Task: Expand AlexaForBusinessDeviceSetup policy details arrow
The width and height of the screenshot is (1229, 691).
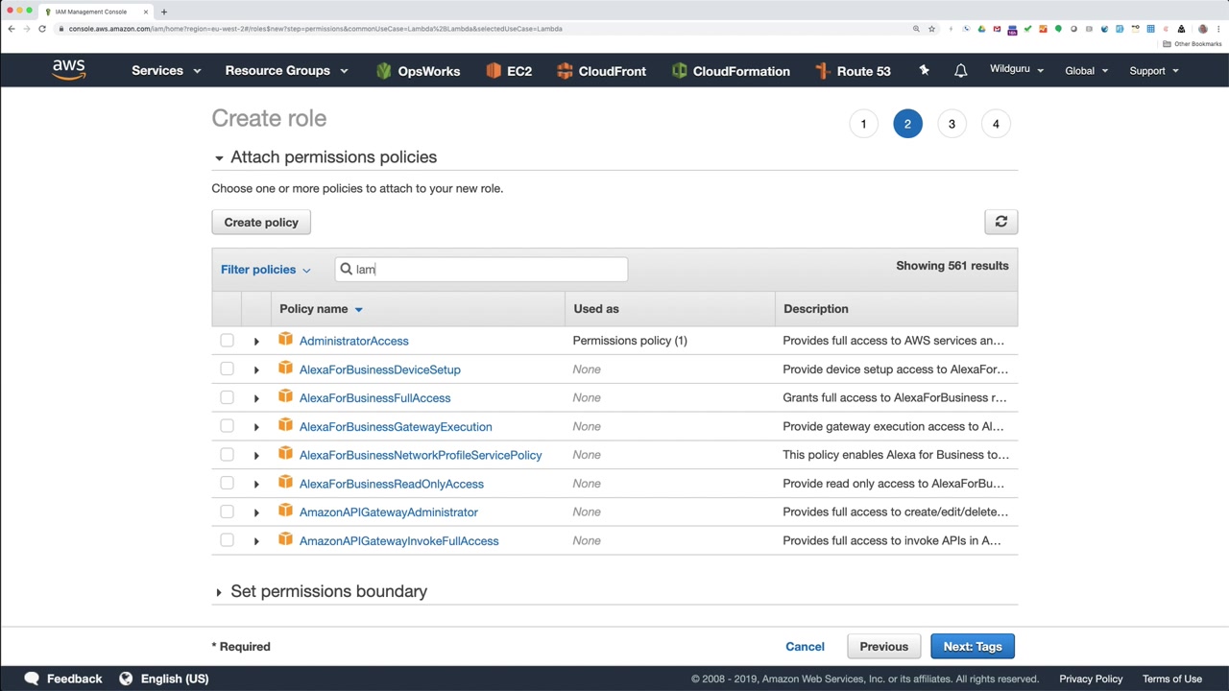Action: click(256, 369)
